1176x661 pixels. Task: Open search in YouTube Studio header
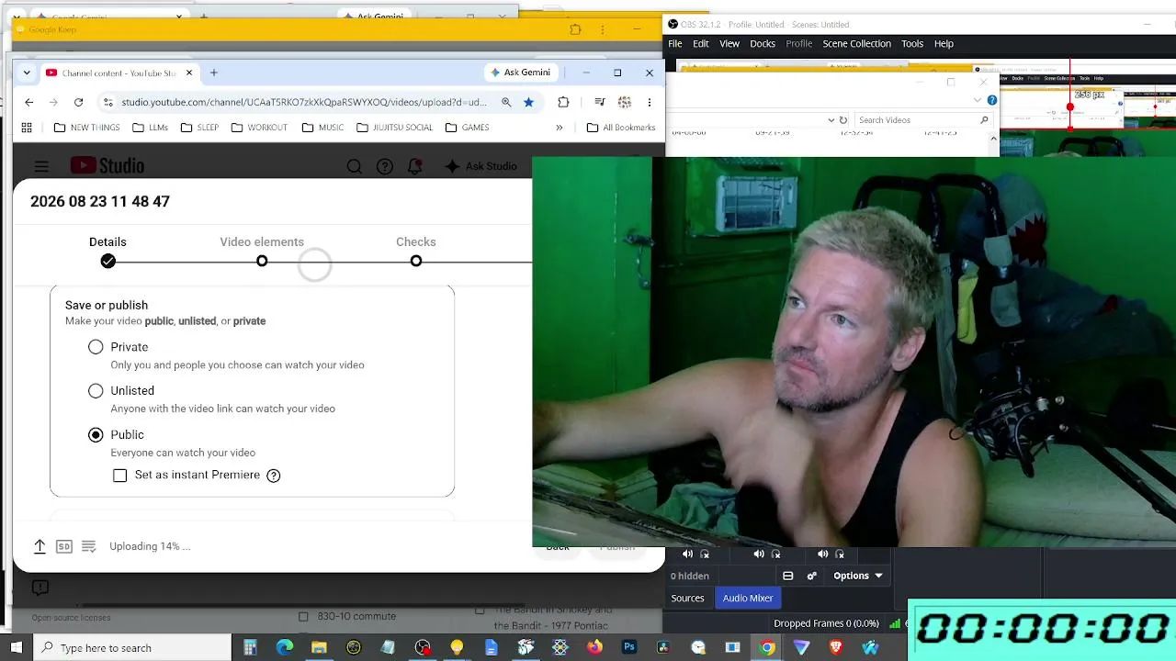[x=354, y=166]
